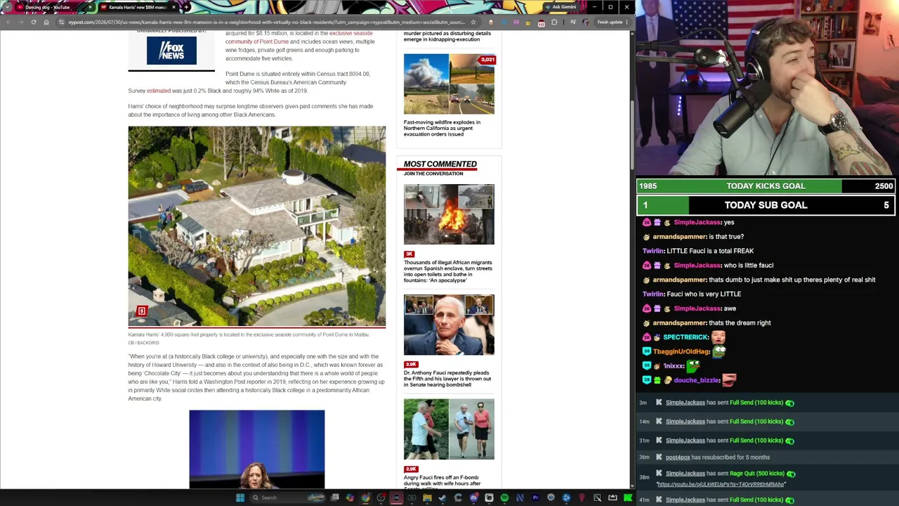
Task: Select the Kamala Harris' new $8M mansion tab
Action: click(138, 7)
